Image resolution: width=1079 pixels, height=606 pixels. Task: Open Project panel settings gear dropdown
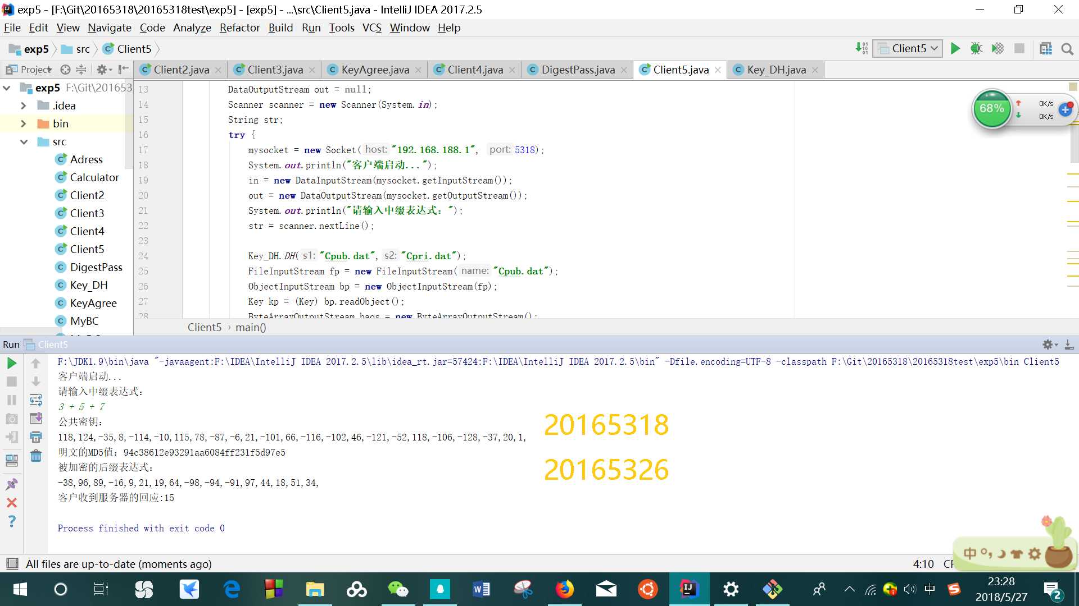coord(104,70)
